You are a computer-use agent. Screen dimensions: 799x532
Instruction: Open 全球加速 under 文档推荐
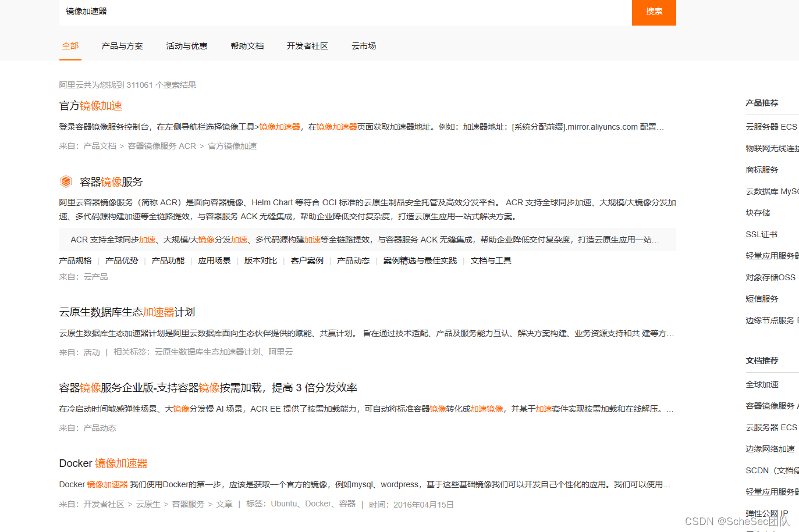coord(762,384)
